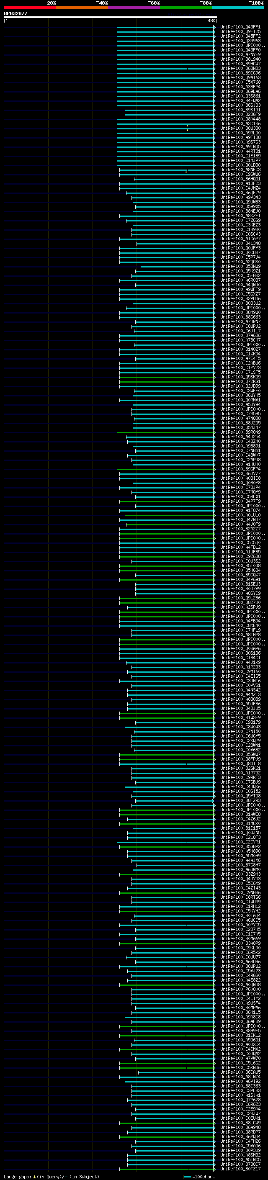Open hit UniRef100_Q8L940
Viewport: 268px width, 1180px height.
[240, 59]
